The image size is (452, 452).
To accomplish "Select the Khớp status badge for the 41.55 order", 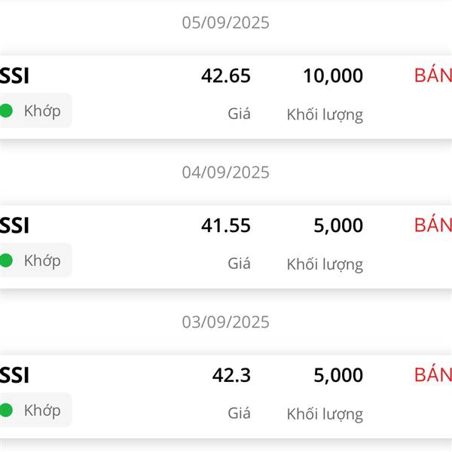I will 35,261.
